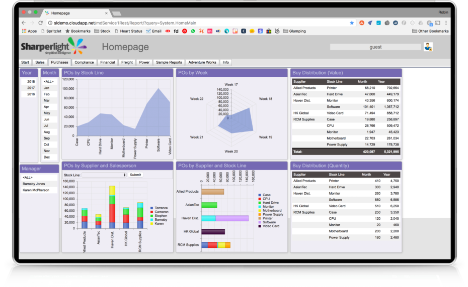Reload the page using the refresh icon

[41, 23]
